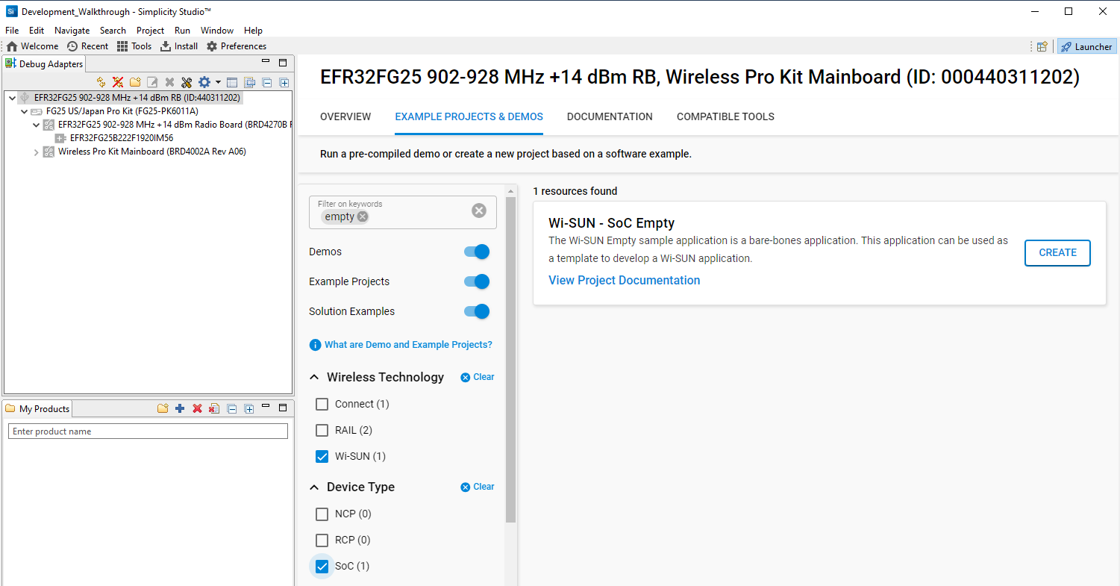Screen dimensions: 1120x586
Task: Click the Refresh detected hardware icon in Debug Adapters
Action: tap(101, 82)
